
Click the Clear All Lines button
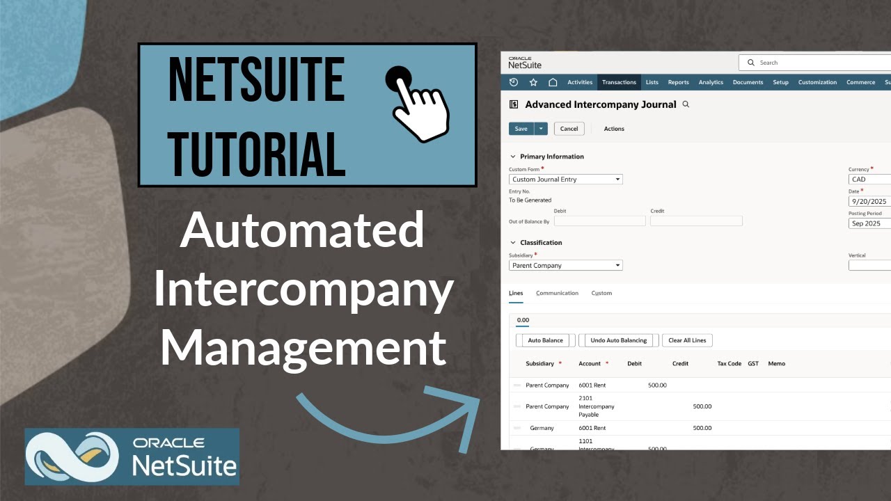[687, 340]
